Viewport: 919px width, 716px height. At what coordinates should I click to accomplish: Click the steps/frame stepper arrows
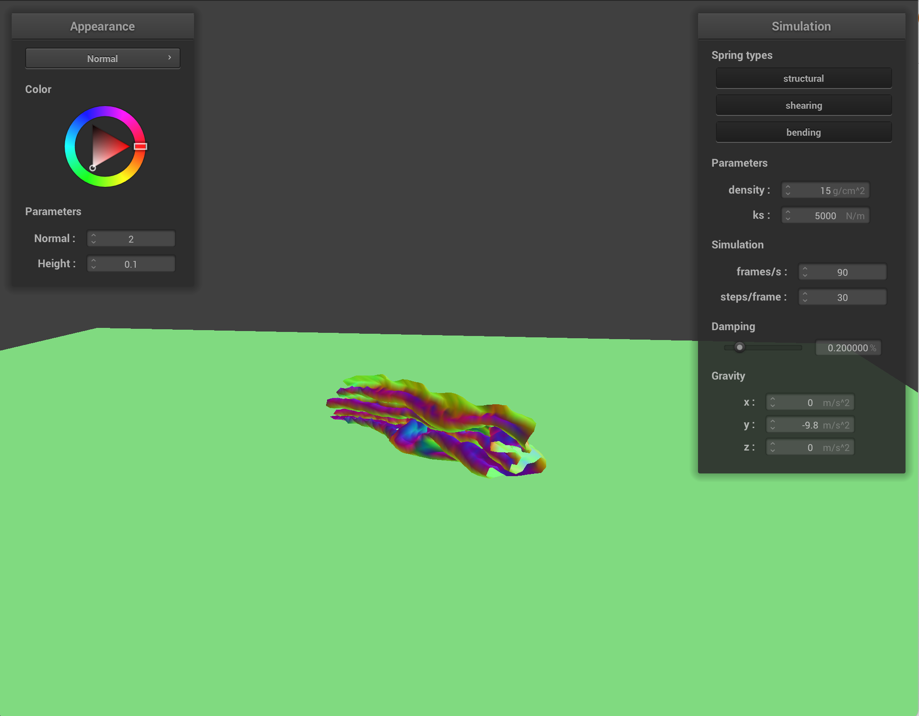click(805, 297)
